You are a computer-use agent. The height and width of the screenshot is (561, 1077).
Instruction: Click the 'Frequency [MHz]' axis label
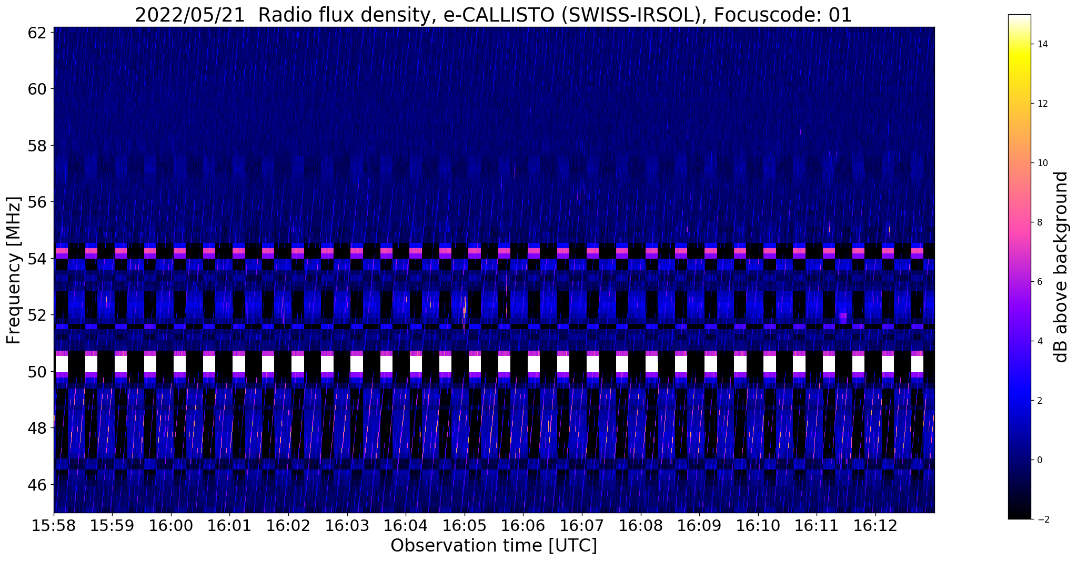pyautogui.click(x=14, y=270)
